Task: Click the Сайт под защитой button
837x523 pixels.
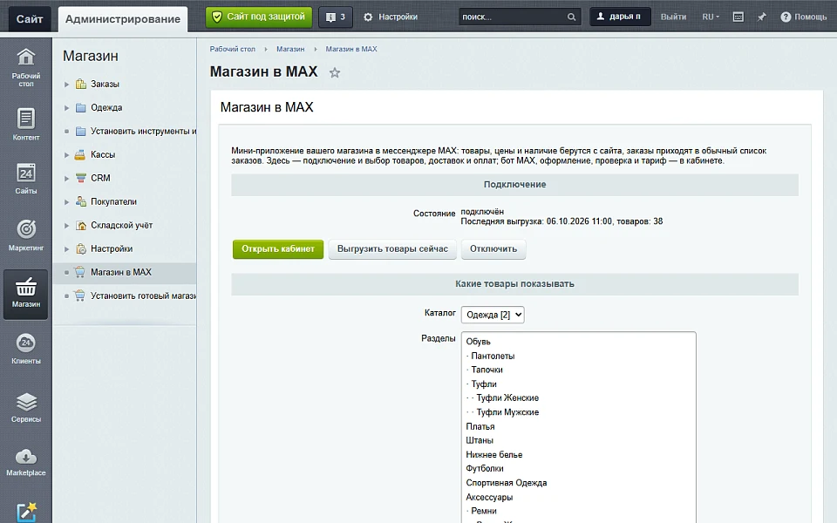Action: (x=259, y=17)
